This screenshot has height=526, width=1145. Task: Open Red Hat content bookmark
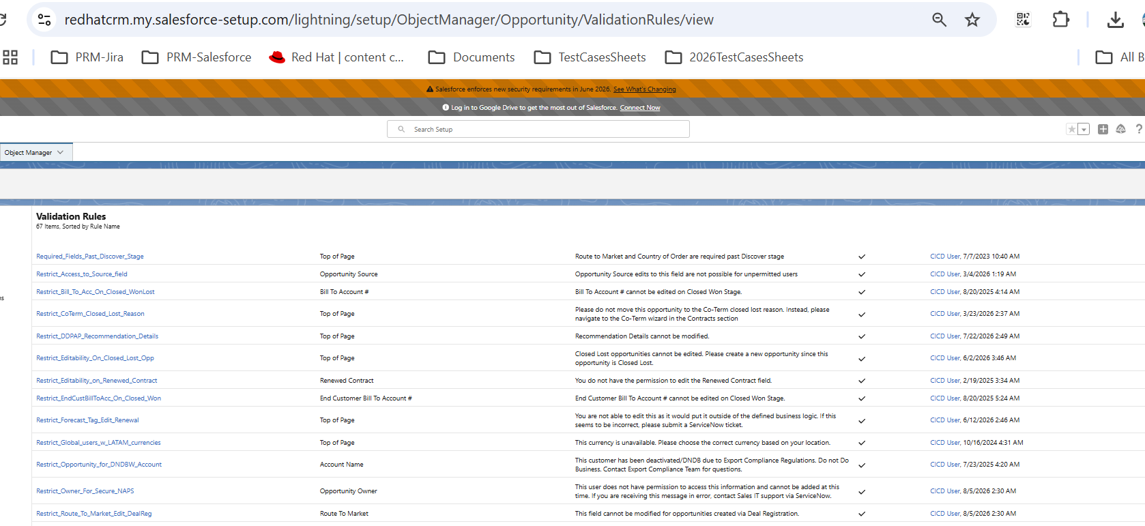(336, 57)
